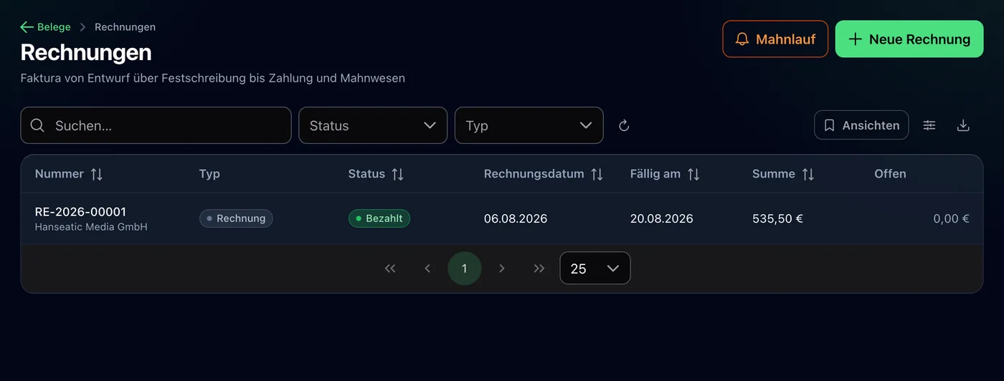
Task: Go back via Belege breadcrumb link
Action: (x=46, y=27)
